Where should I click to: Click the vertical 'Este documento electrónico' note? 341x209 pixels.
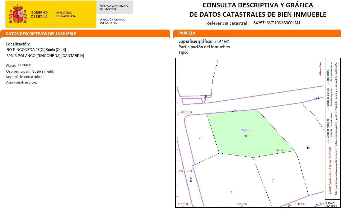click(336, 129)
